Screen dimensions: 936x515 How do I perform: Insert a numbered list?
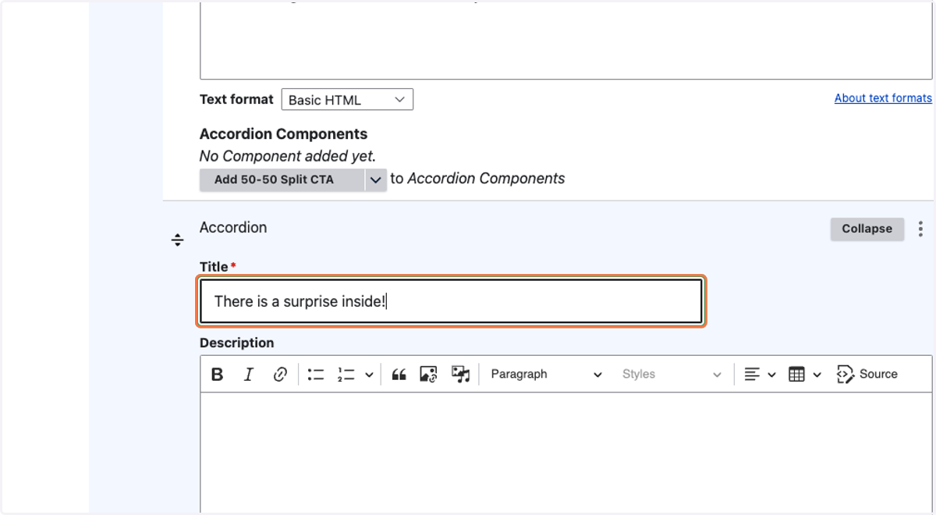pyautogui.click(x=346, y=375)
